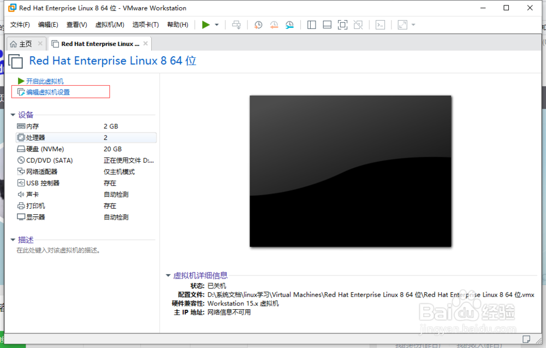Click the send Ctrl+Alt+Del toolbar icon
Viewport: 546px width, 348px height.
click(x=236, y=25)
